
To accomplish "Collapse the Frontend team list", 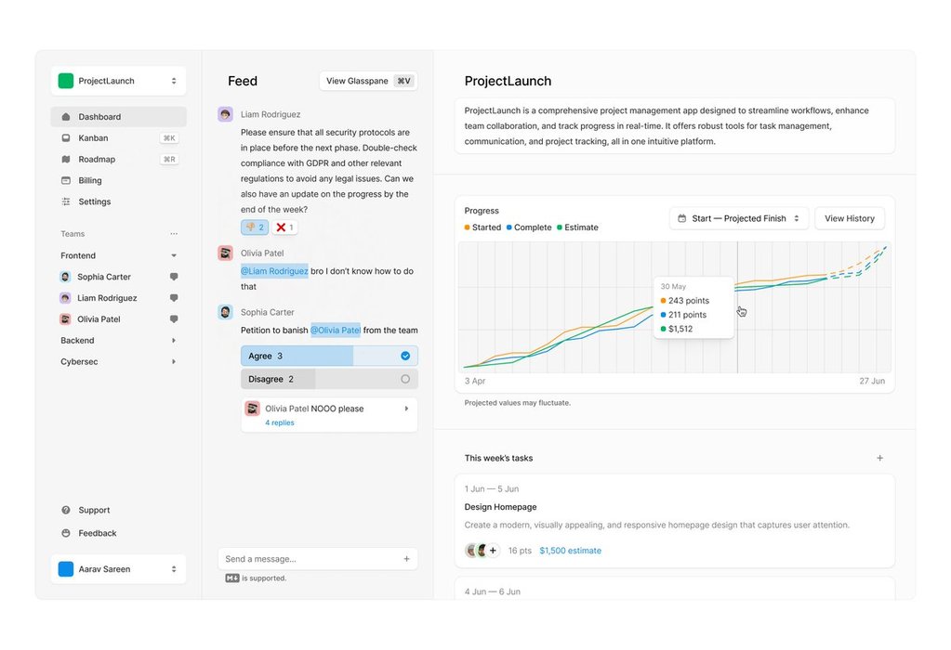I will 174,255.
